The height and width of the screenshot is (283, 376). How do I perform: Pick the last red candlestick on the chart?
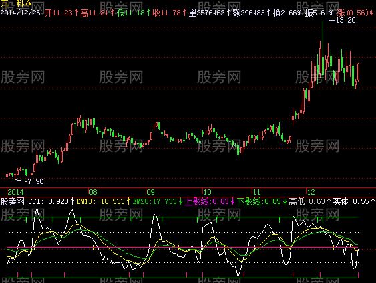[358, 72]
